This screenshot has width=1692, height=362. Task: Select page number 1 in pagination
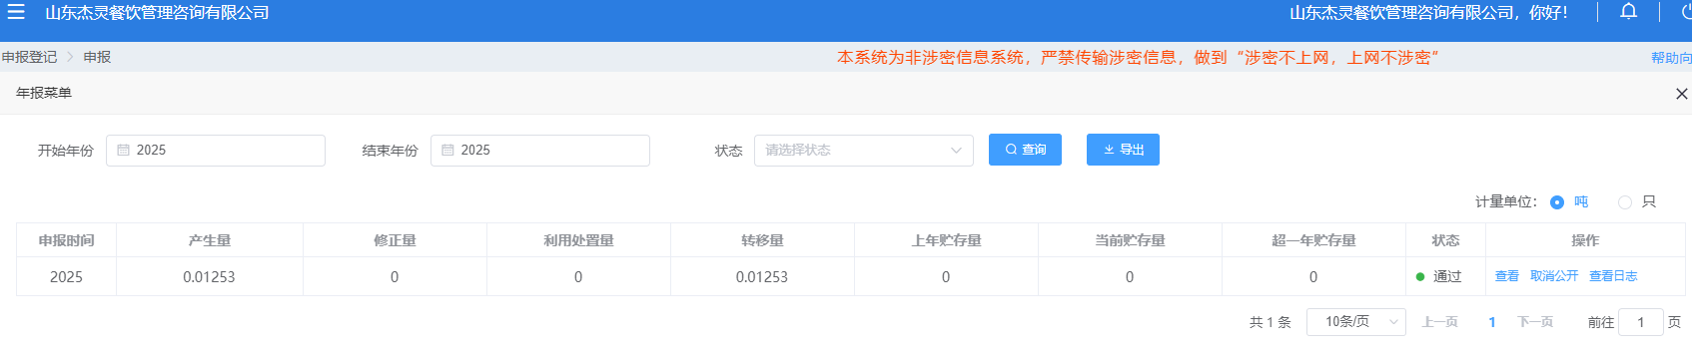point(1492,322)
